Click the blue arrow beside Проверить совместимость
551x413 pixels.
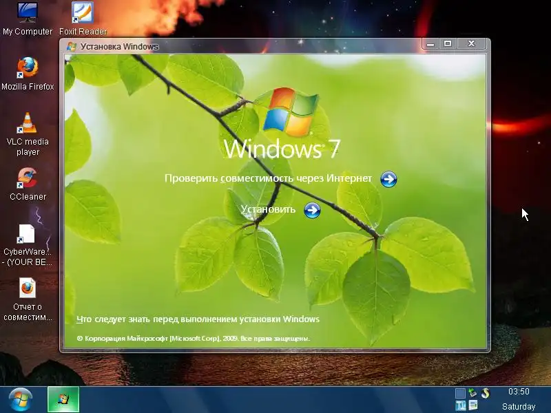pos(388,179)
